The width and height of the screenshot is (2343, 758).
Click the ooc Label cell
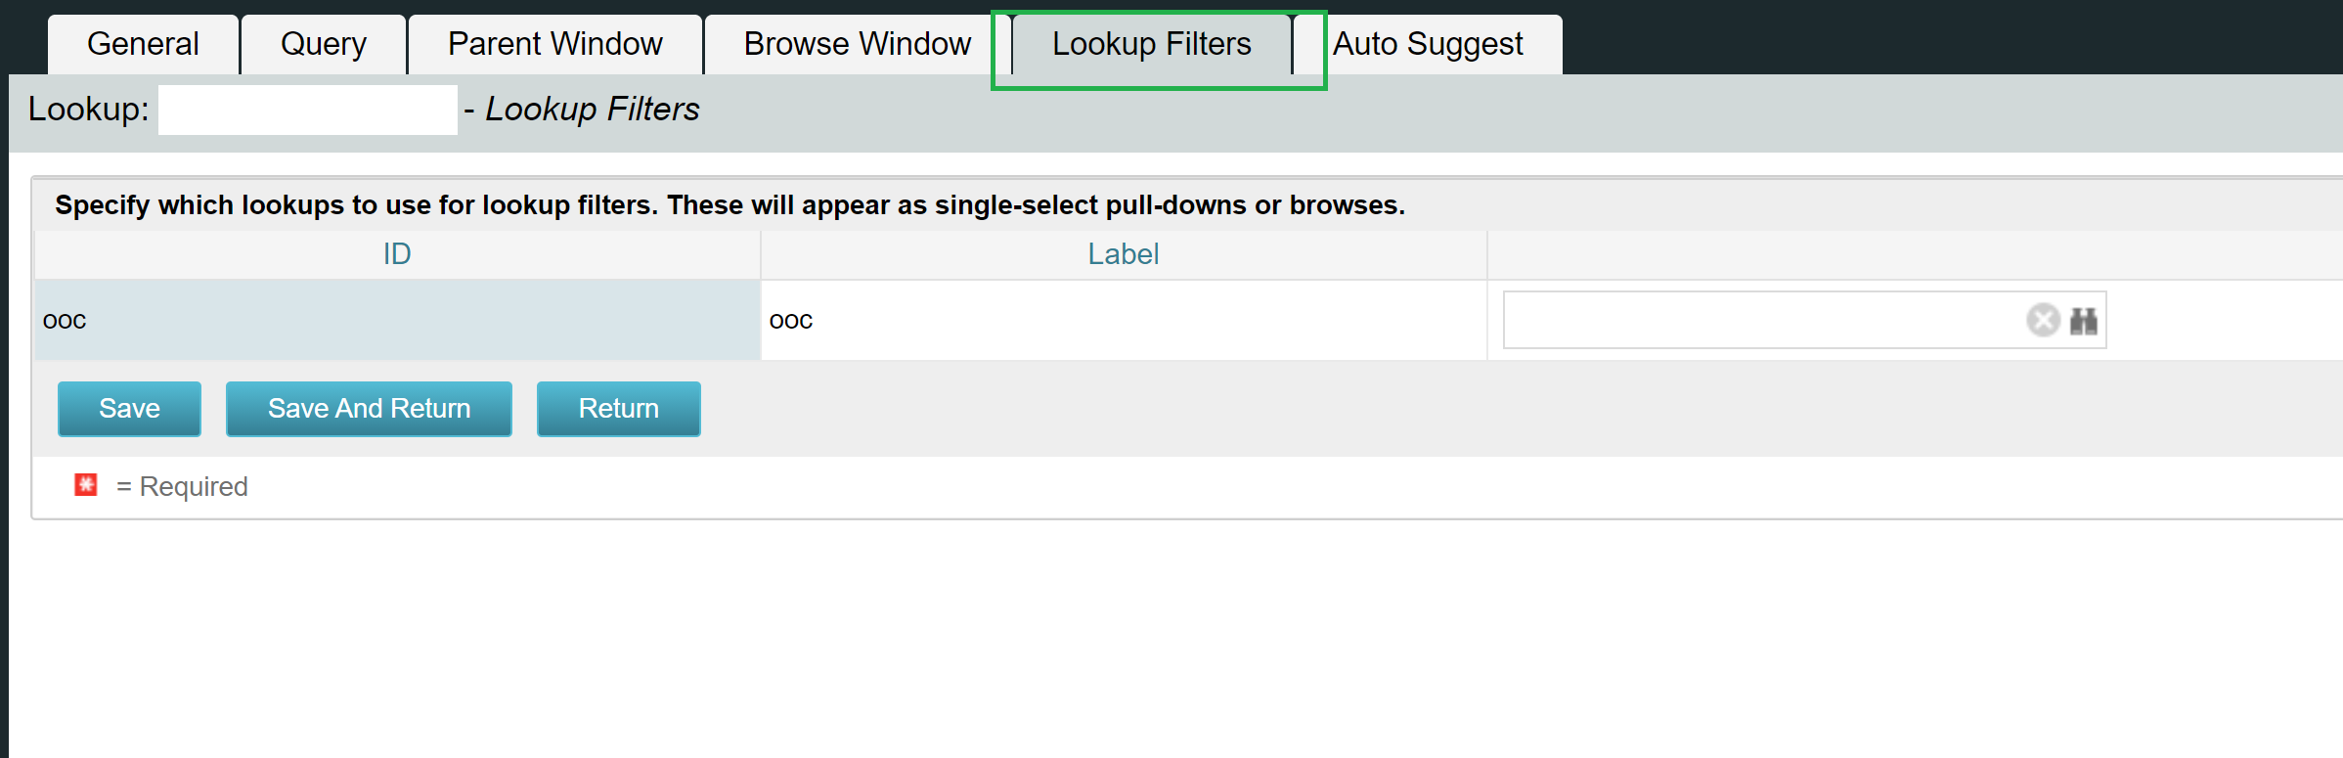(x=1123, y=321)
